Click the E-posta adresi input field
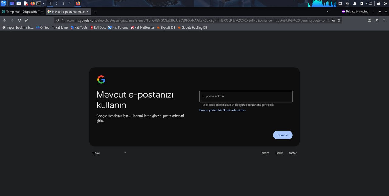Image resolution: width=389 pixels, height=196 pixels. [246, 96]
